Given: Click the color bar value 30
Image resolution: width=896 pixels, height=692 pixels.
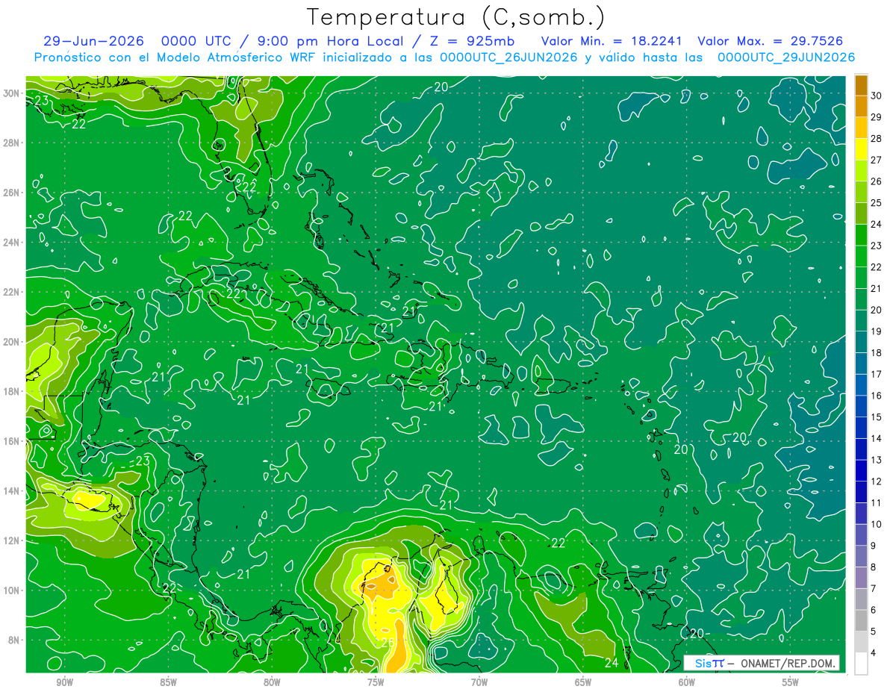Looking at the screenshot, I should (x=877, y=96).
